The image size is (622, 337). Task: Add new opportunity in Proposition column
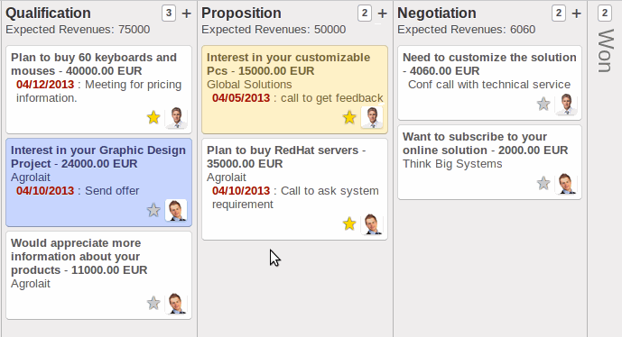[x=382, y=14]
